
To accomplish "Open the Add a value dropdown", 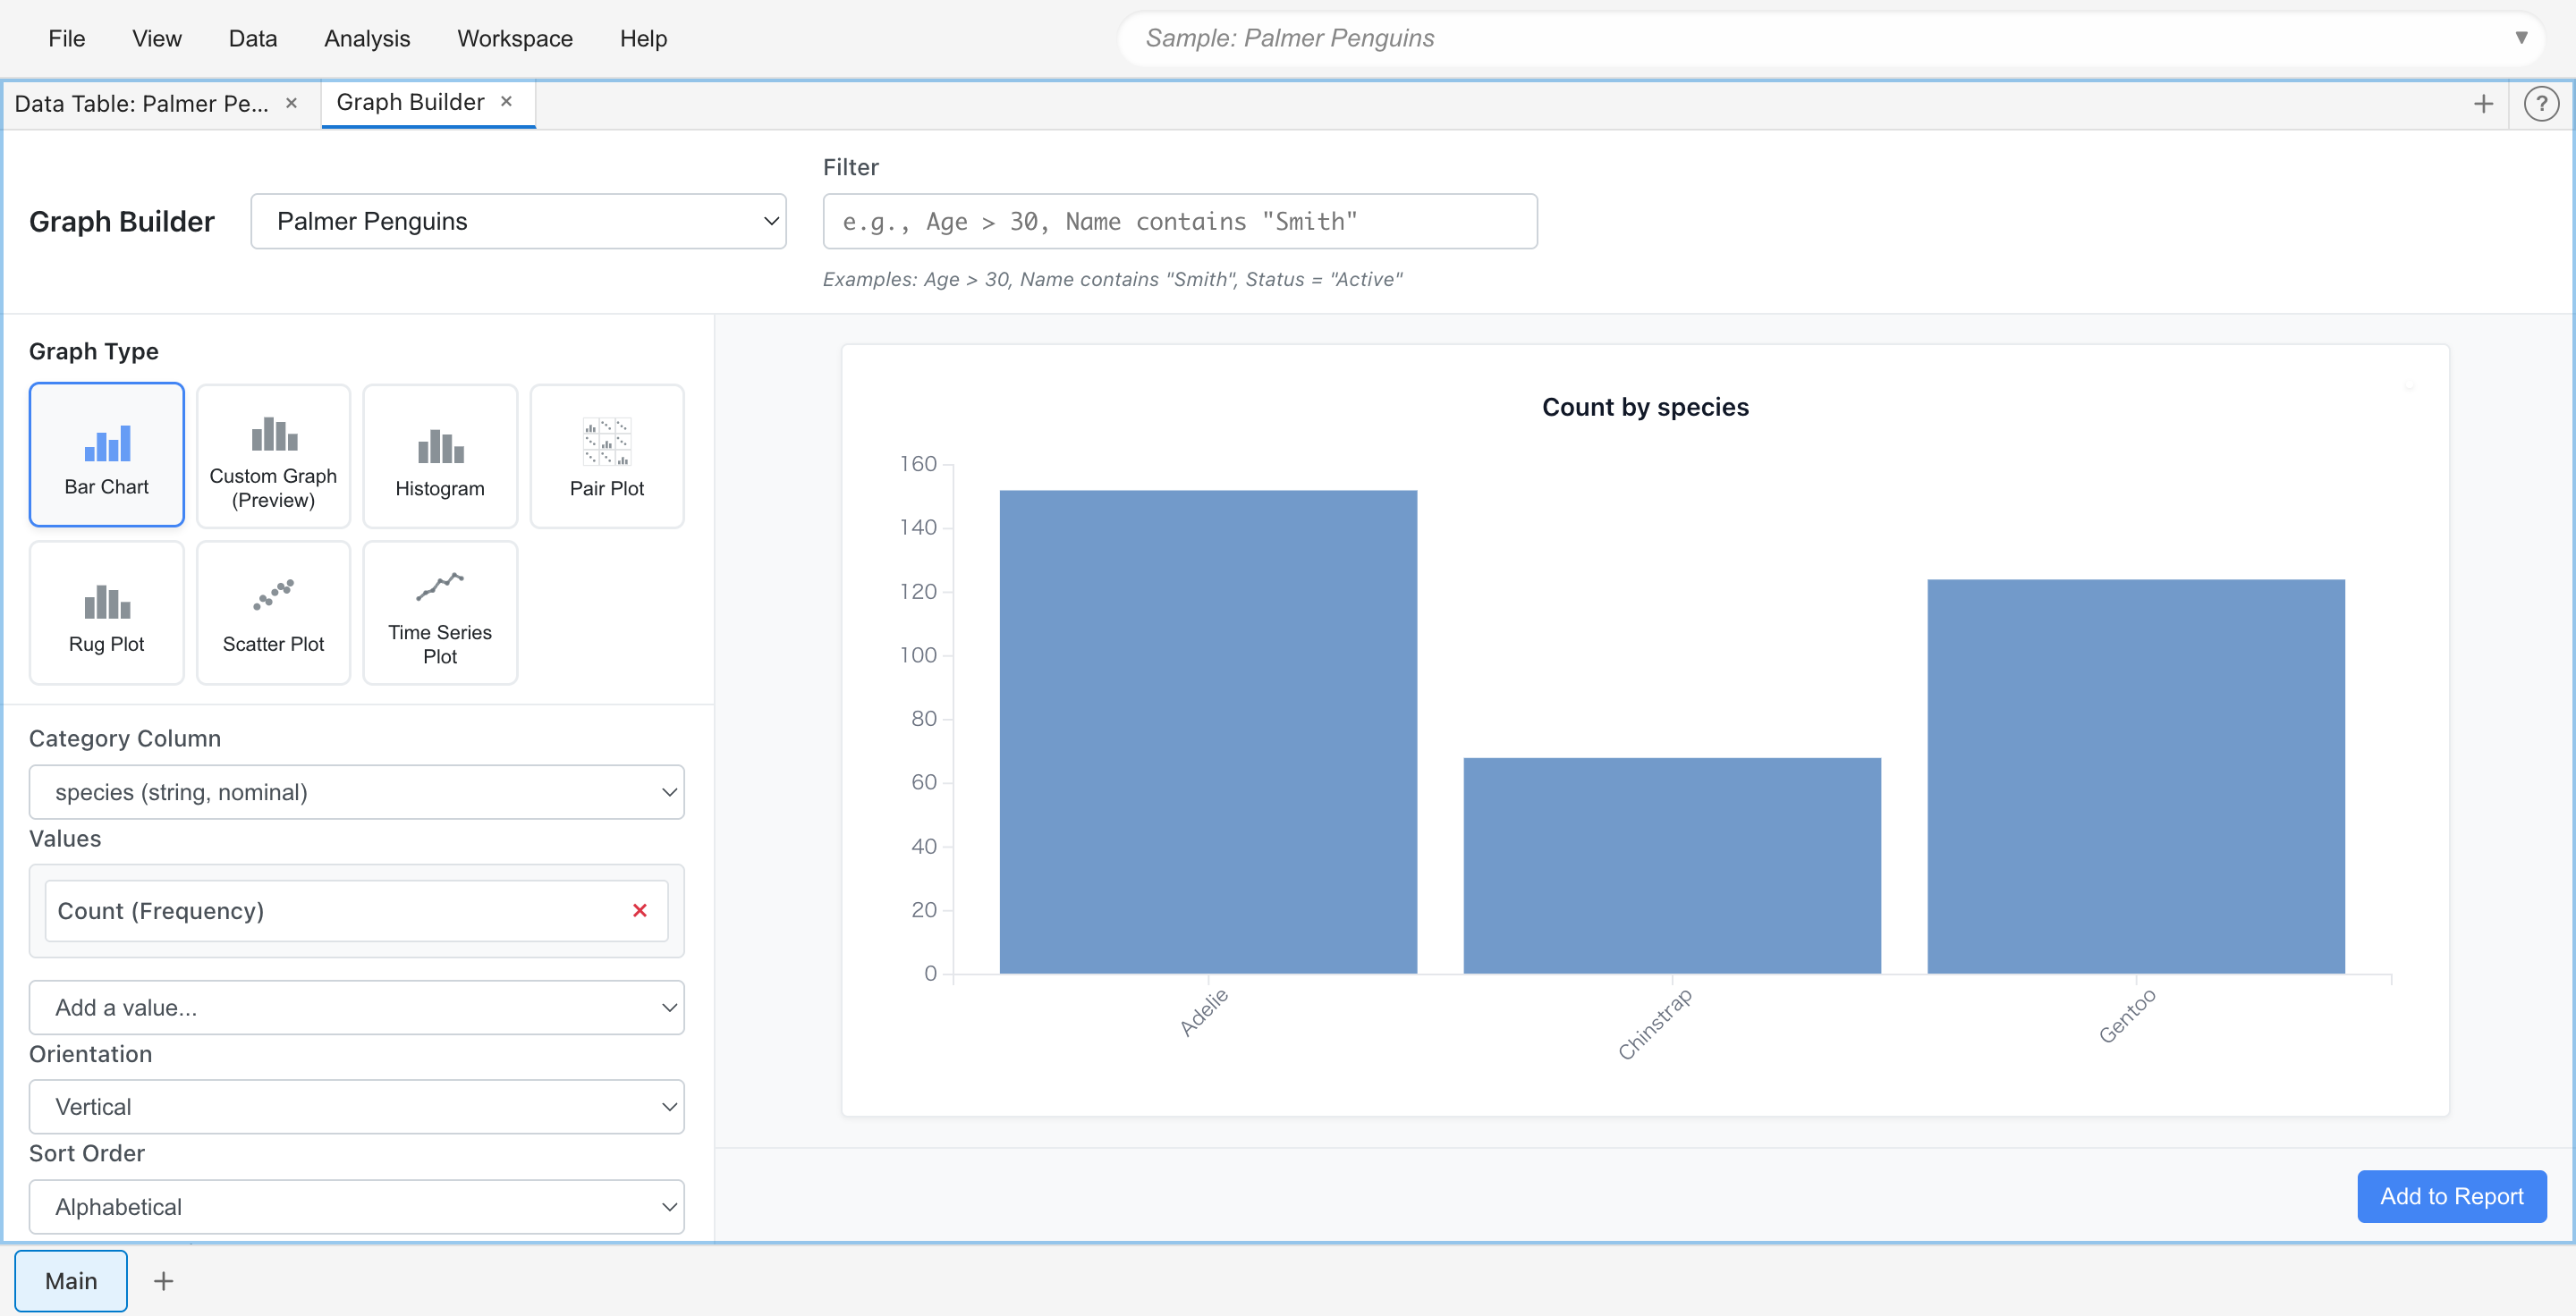I will click(x=356, y=1008).
